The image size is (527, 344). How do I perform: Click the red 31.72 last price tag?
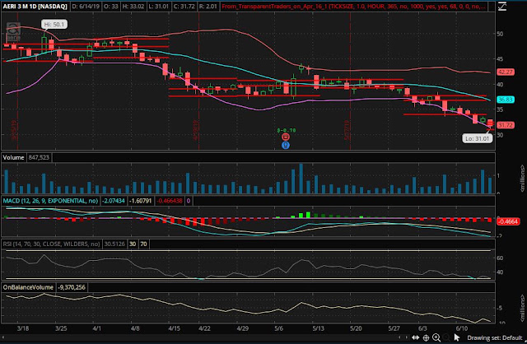click(x=505, y=125)
